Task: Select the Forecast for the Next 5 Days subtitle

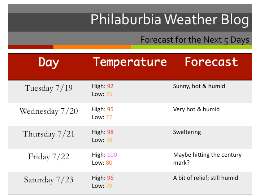Action: click(195, 39)
